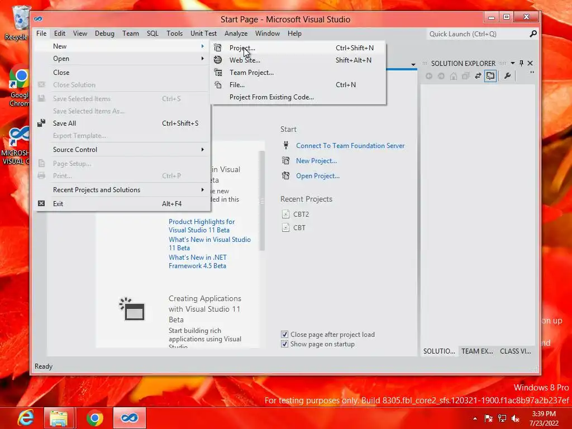Screen dimensions: 572x429
Task: Open the Edit menu
Action: coord(59,33)
